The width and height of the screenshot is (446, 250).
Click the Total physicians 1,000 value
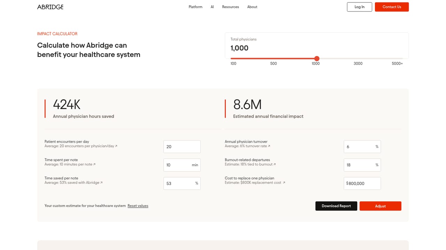[239, 48]
